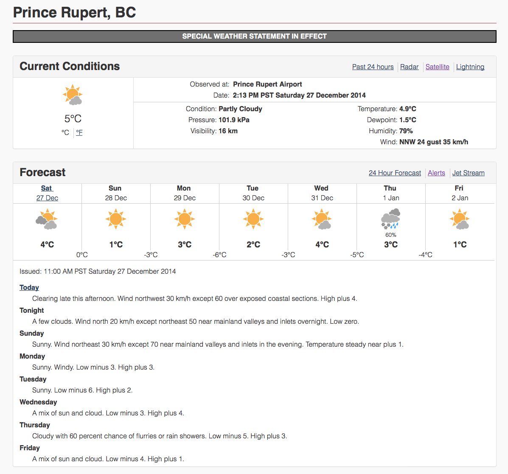Click Sunday's sunny forecast icon
This screenshot has width=508, height=474.
(116, 219)
